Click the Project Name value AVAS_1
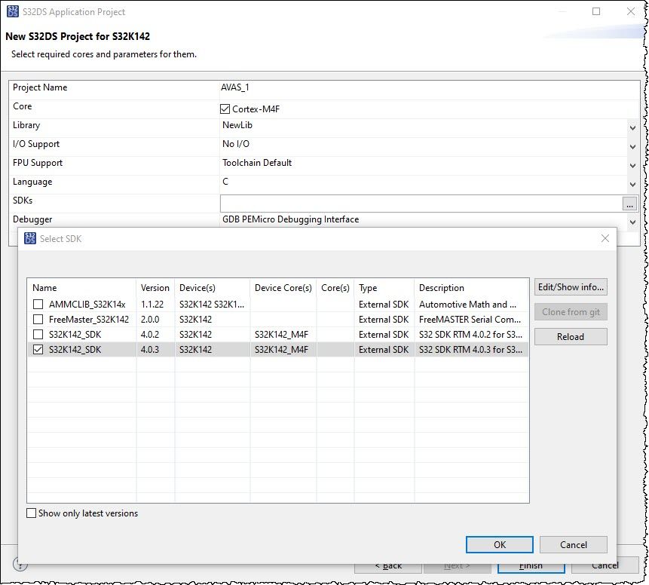Screen dimensions: 649x585 234,87
